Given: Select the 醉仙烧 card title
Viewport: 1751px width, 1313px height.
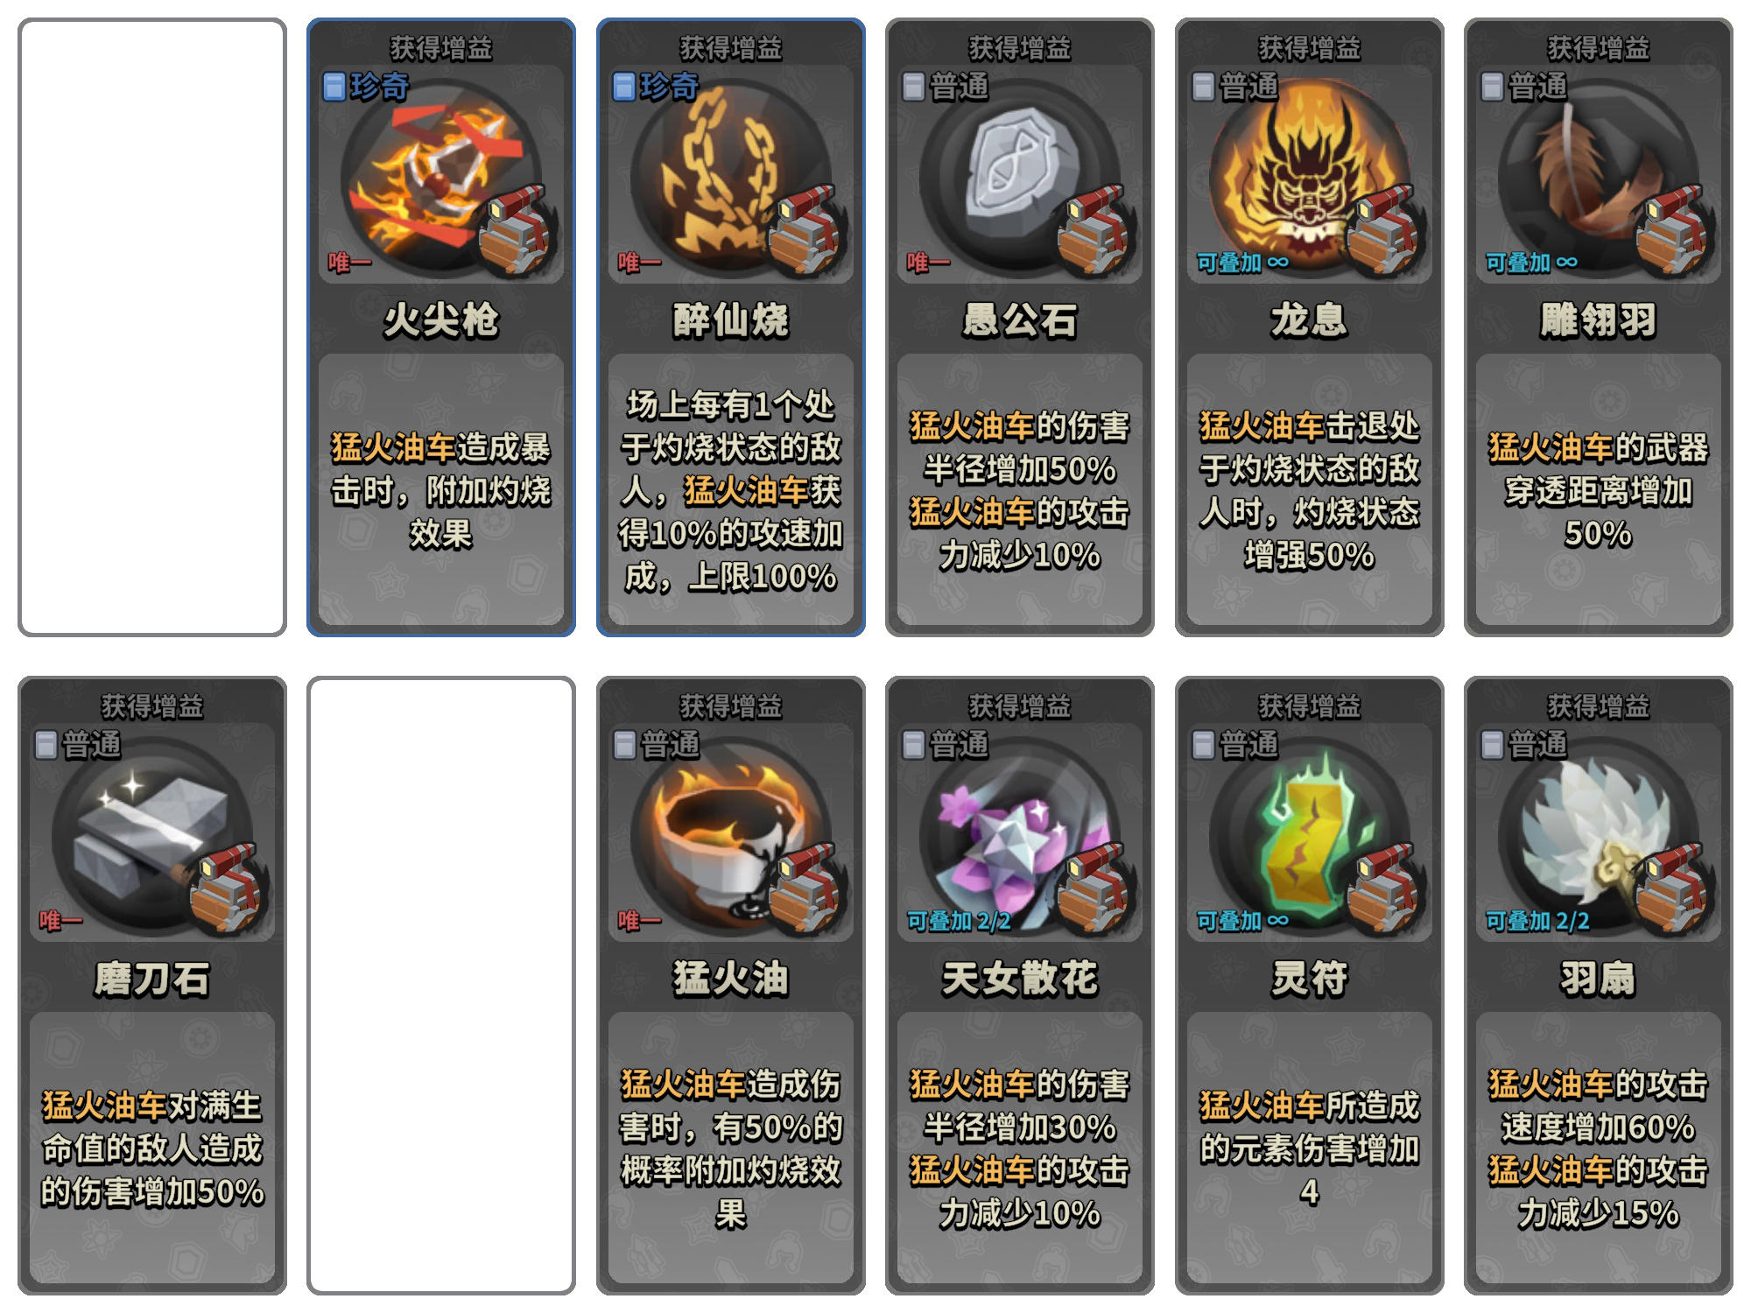Looking at the screenshot, I should 730,319.
